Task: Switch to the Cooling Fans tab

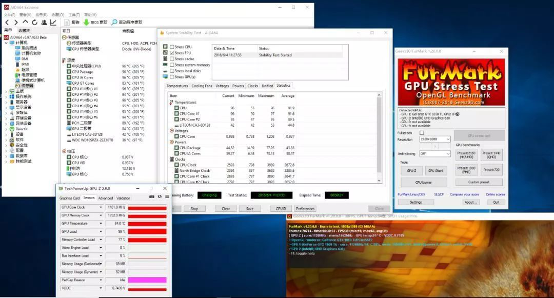Action: pyautogui.click(x=202, y=86)
